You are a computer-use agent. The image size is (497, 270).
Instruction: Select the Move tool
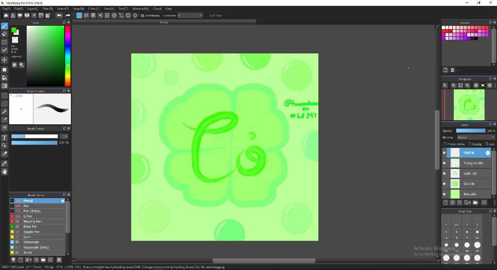tap(4, 60)
